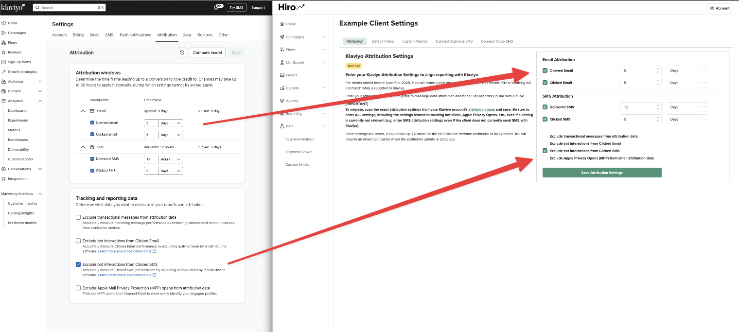Click the Hiro Account button
739x332 pixels.
[x=720, y=8]
